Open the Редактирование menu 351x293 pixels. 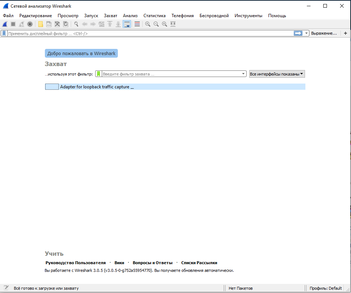(36, 16)
